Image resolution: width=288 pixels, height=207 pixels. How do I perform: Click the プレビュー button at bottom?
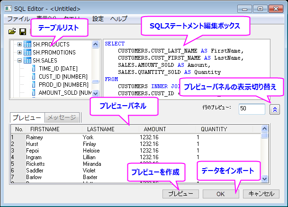(180, 194)
